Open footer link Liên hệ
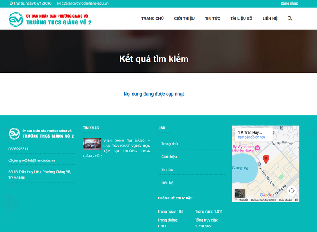 pyautogui.click(x=167, y=183)
